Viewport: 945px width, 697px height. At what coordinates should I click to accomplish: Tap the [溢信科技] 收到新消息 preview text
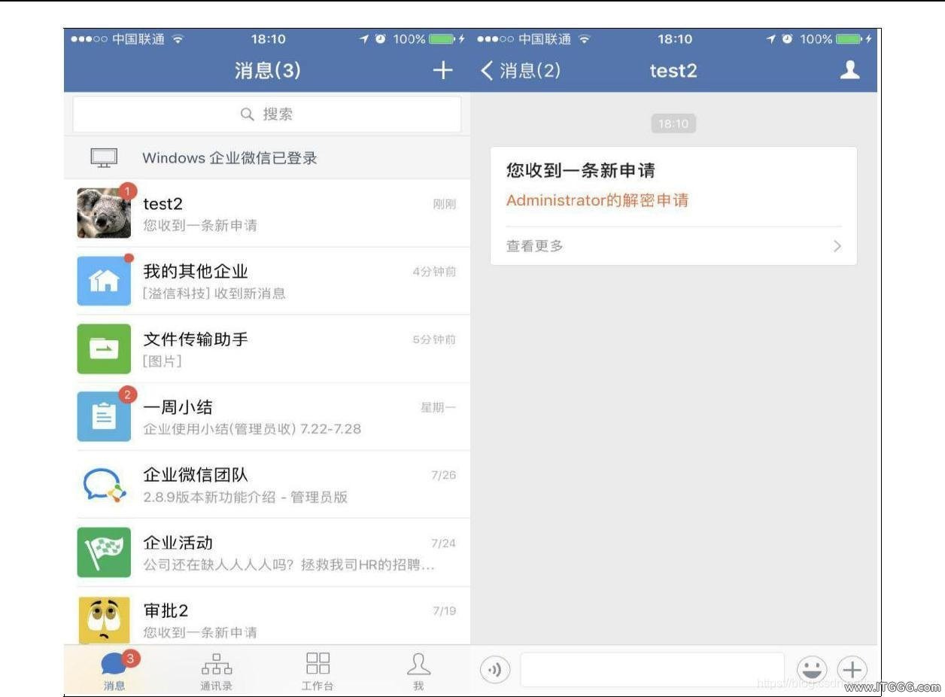(214, 293)
